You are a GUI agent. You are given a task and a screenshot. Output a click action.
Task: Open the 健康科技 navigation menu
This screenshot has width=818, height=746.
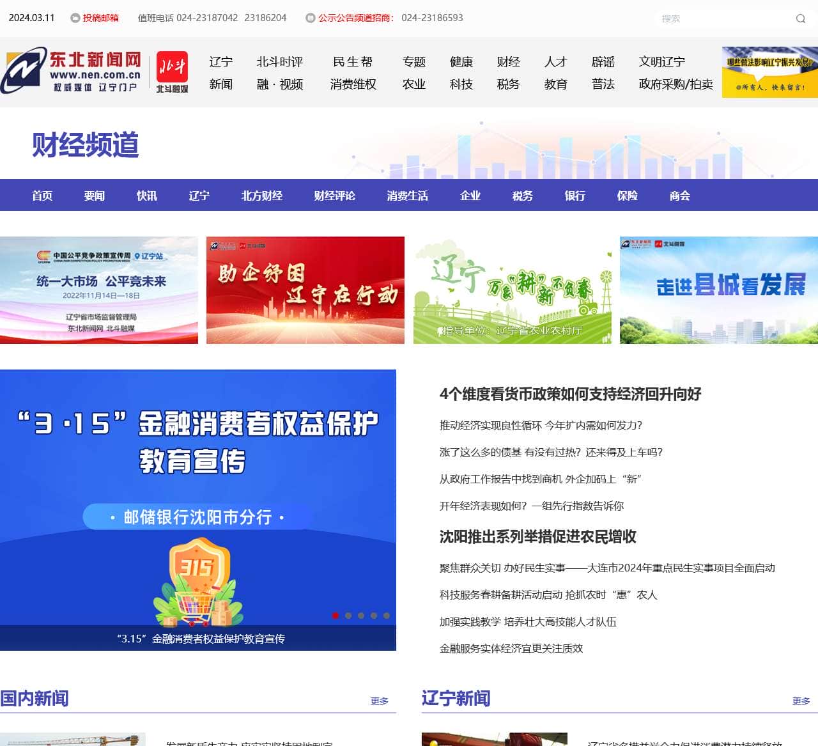pyautogui.click(x=461, y=72)
